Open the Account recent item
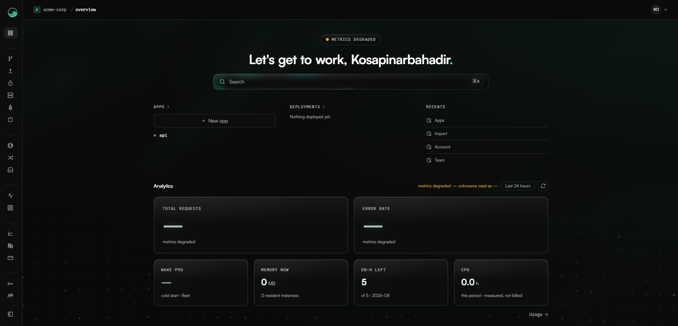Image resolution: width=678 pixels, height=326 pixels. coord(487,147)
